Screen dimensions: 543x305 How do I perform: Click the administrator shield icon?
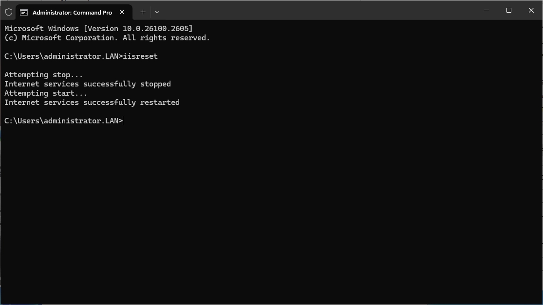9,12
